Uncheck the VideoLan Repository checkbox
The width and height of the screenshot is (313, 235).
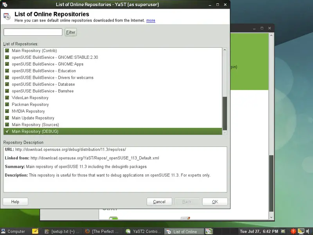point(7,98)
